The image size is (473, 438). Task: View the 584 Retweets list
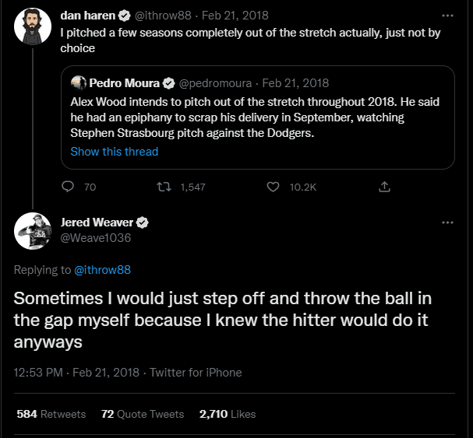[x=51, y=414]
